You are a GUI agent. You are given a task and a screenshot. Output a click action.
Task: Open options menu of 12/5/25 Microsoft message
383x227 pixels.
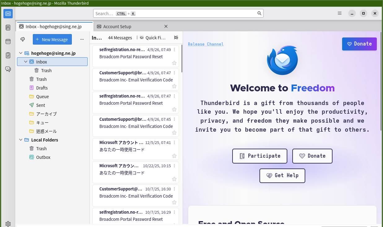tap(174, 142)
